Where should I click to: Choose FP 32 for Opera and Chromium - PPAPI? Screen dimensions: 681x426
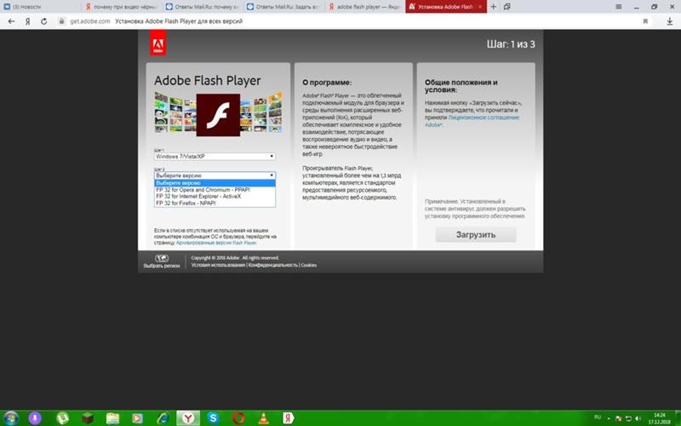[215, 190]
